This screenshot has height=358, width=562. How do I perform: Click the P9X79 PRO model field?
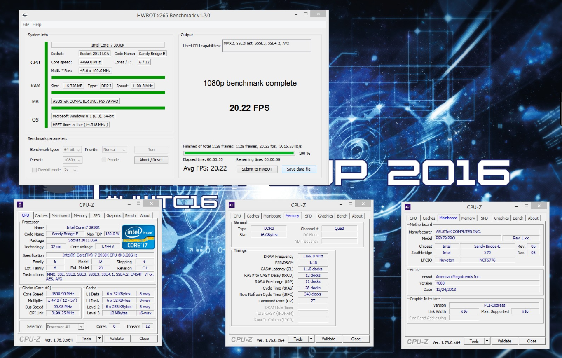[468, 238]
